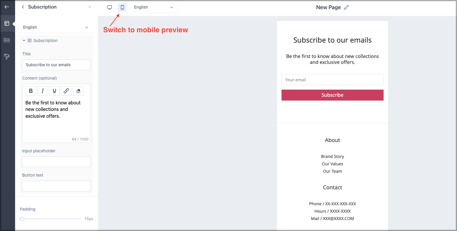Open the SEO settings icon
This screenshot has height=231, width=457.
7,40
